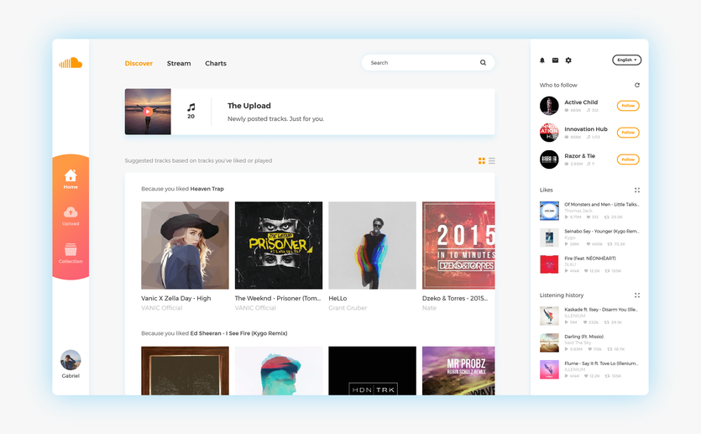Image resolution: width=701 pixels, height=434 pixels.
Task: Click Darling thumbnail in Listening history
Action: (x=549, y=342)
